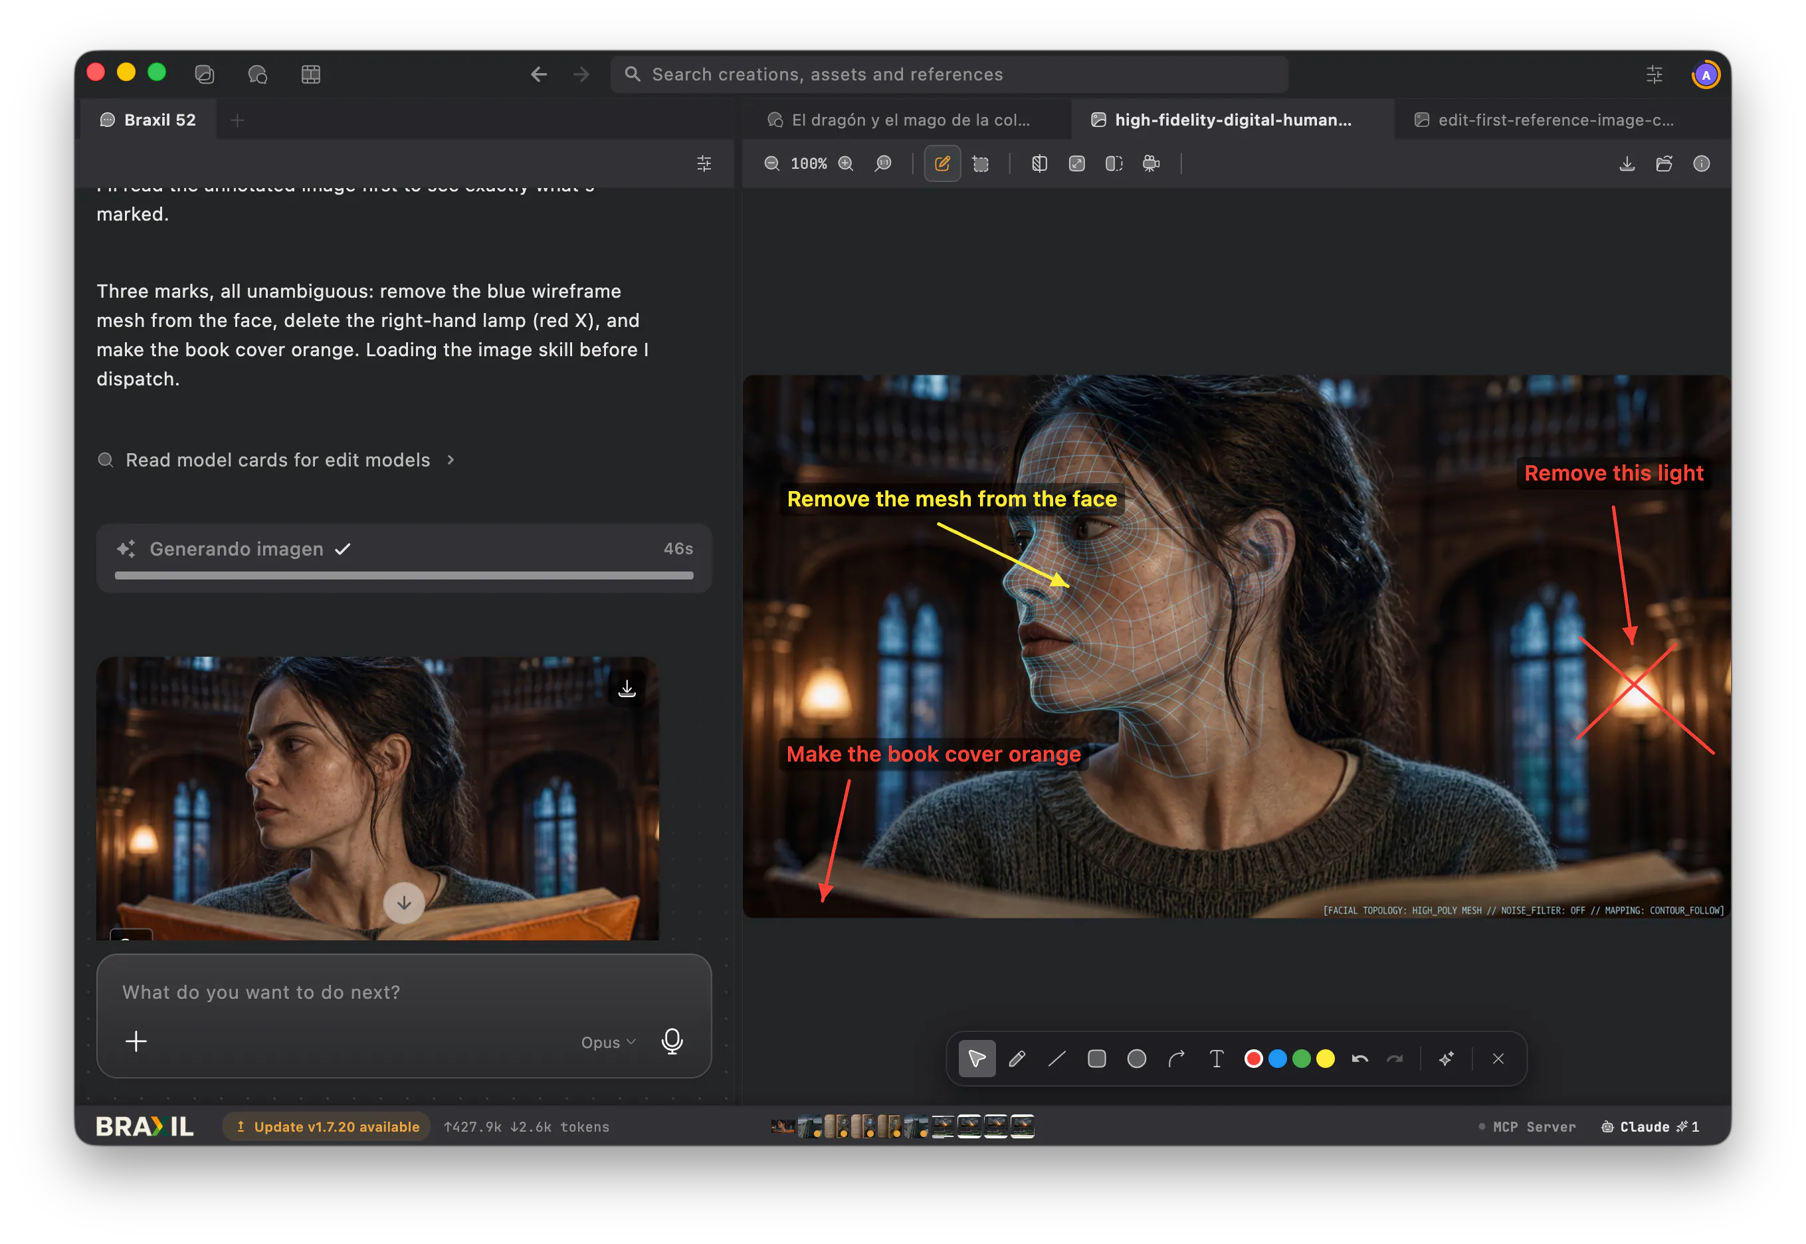The height and width of the screenshot is (1244, 1806).
Task: Open the last thumbnail in bottom filmstrip
Action: pyautogui.click(x=1021, y=1126)
